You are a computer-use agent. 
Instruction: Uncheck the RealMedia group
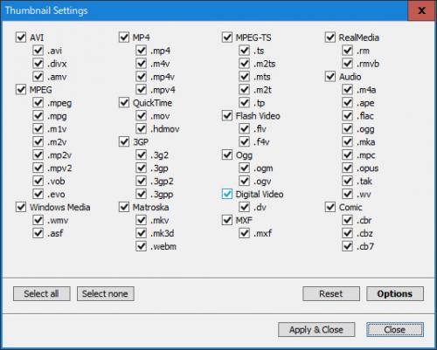(330, 38)
